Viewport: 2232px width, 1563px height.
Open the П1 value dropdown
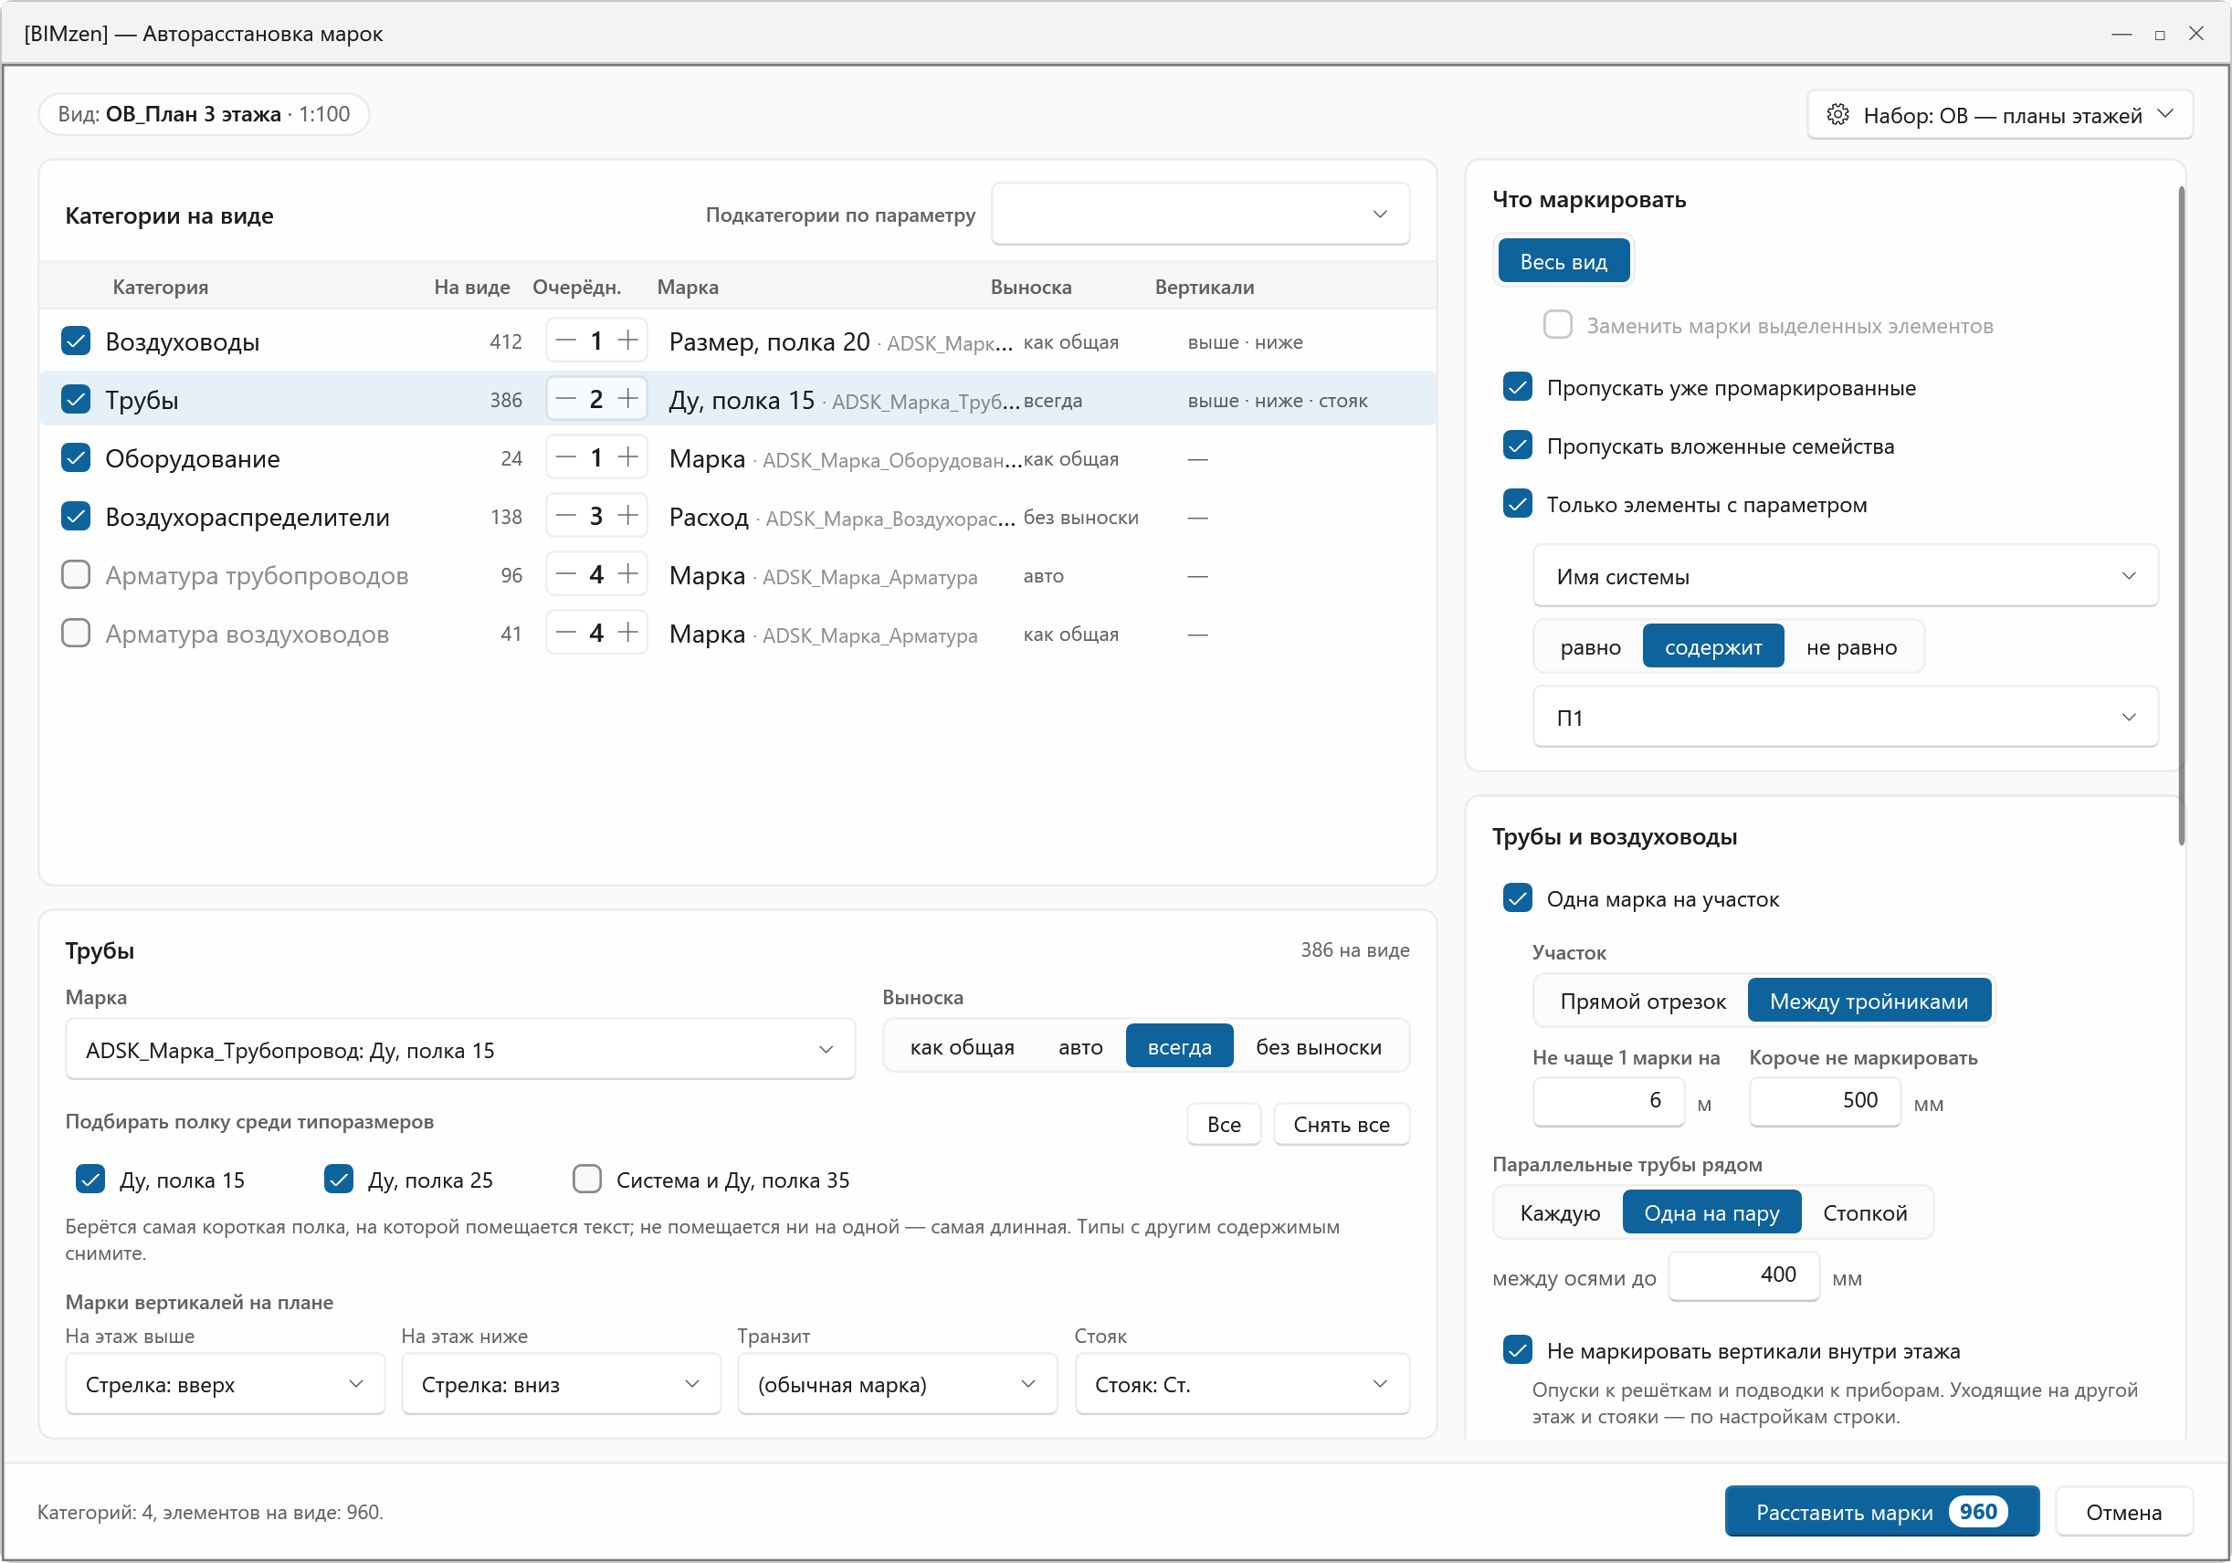point(1845,718)
